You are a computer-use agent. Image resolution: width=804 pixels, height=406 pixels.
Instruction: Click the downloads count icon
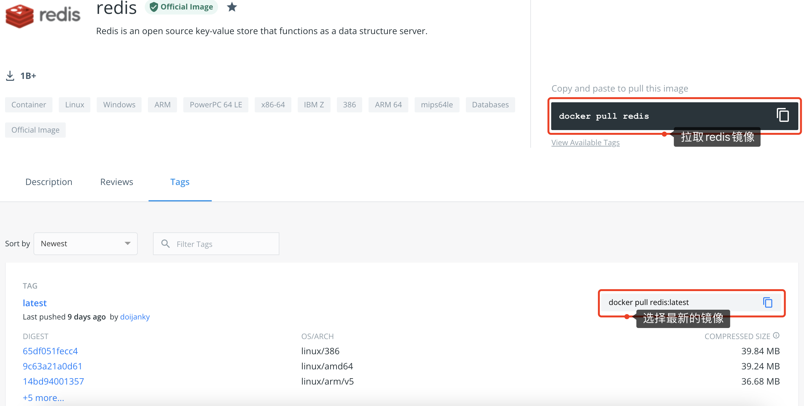10,76
